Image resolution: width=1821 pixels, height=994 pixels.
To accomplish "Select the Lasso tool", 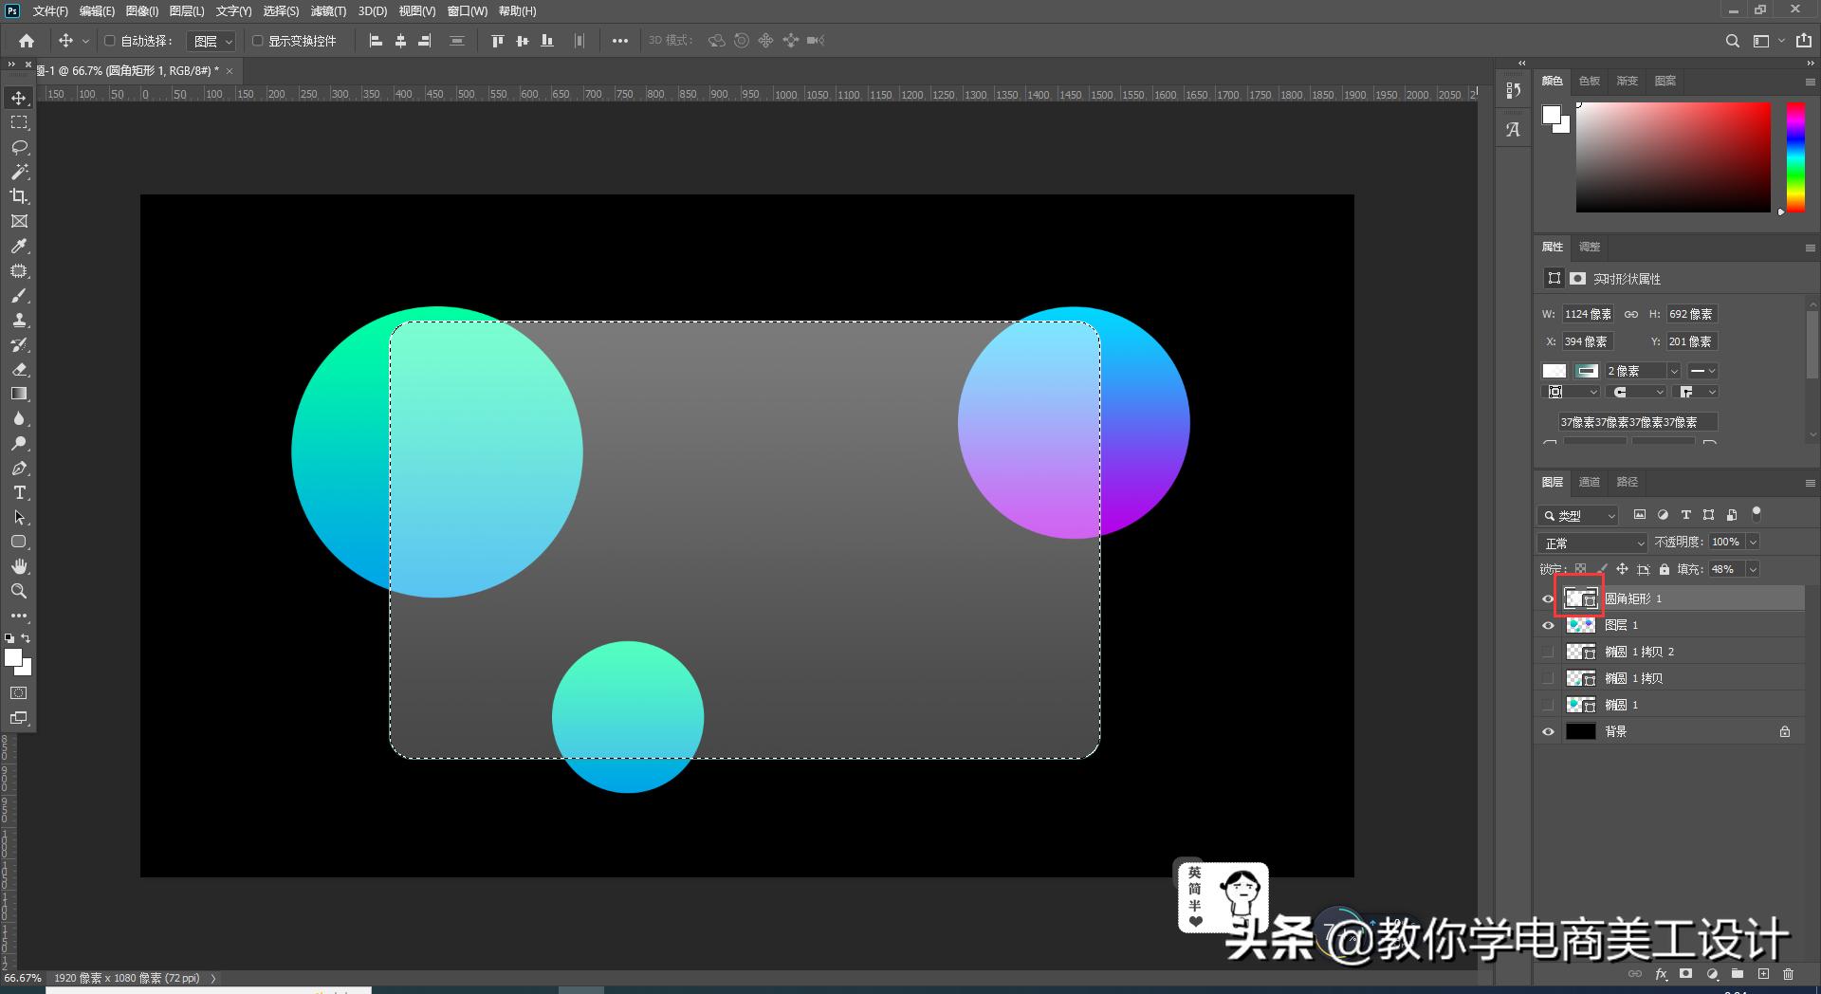I will point(19,147).
